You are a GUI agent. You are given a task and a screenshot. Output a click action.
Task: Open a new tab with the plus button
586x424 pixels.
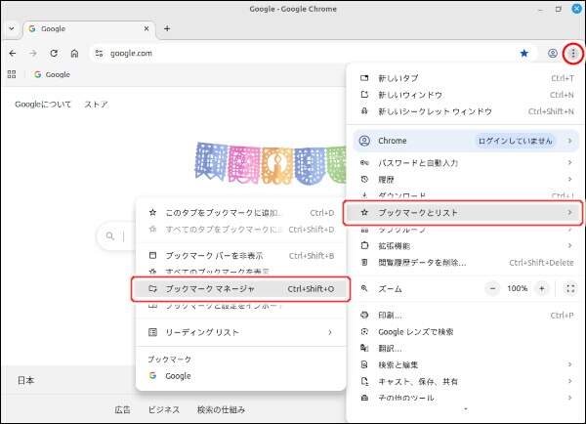coord(167,28)
